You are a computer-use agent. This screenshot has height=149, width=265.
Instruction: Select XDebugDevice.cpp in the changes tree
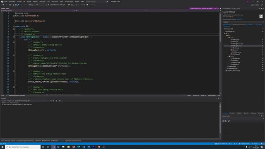point(237,44)
